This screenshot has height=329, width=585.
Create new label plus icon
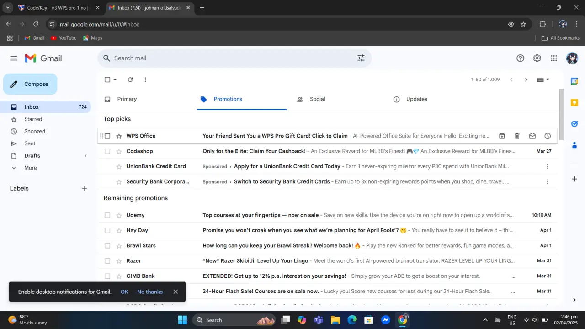tap(85, 188)
